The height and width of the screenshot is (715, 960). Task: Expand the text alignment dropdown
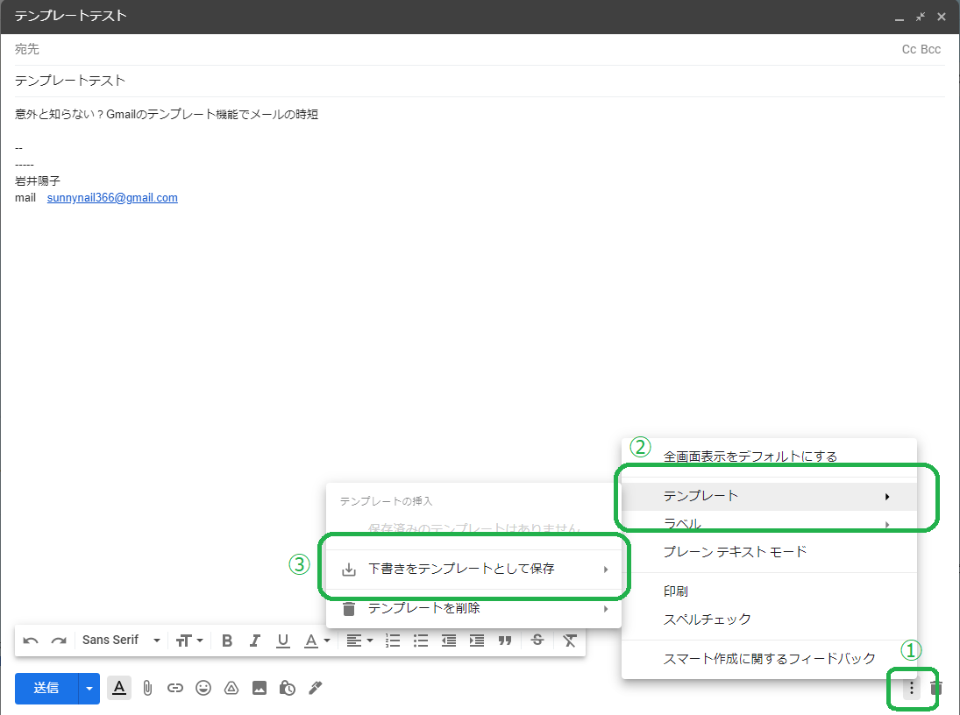[359, 641]
